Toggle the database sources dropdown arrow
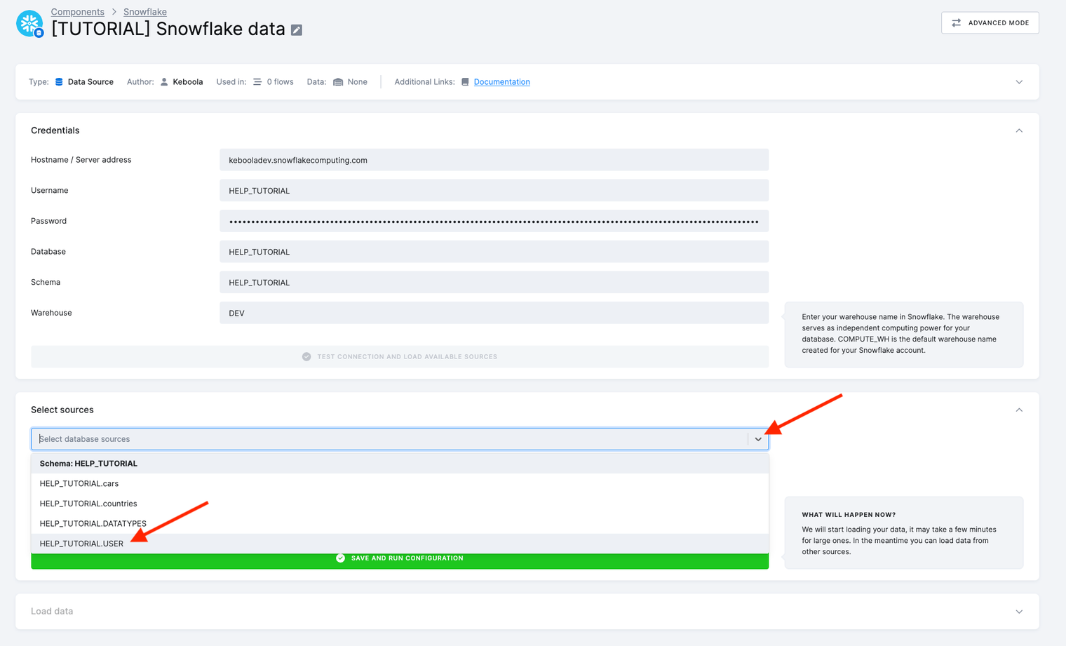1066x646 pixels. (x=758, y=439)
